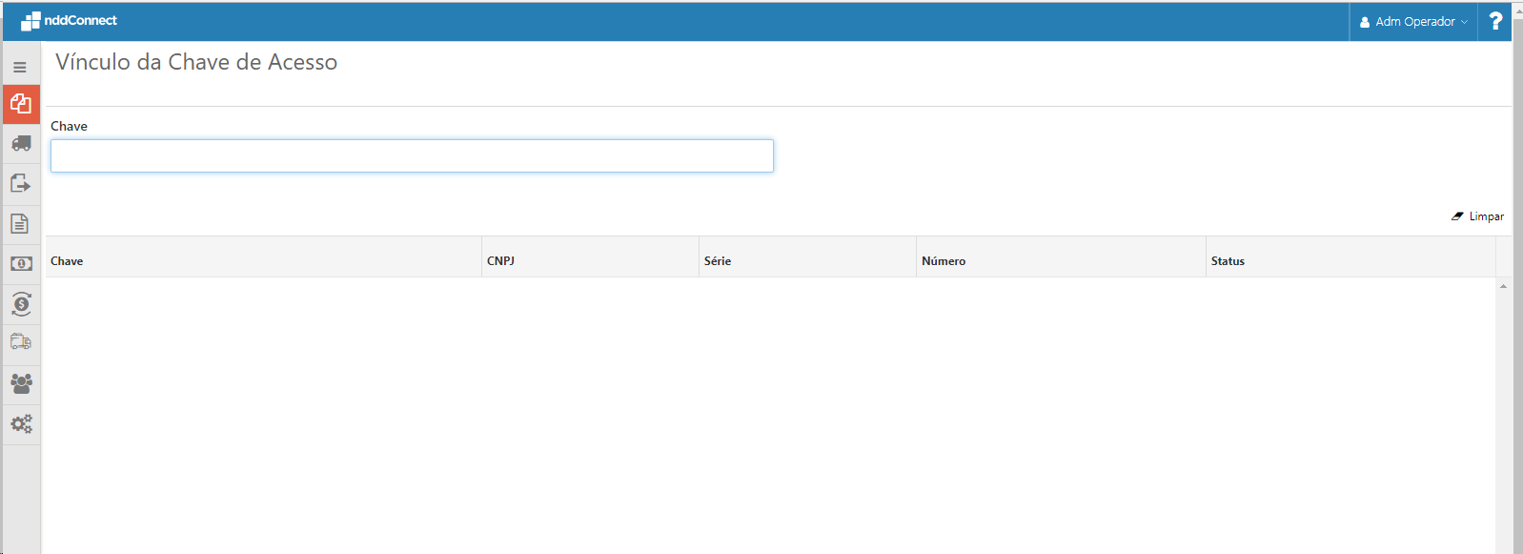1523x554 pixels.
Task: Click the Vínculo da Chave de Acesso heading
Action: point(196,62)
